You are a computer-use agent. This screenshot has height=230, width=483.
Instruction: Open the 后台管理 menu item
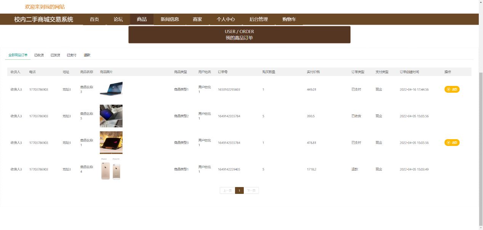pos(259,19)
